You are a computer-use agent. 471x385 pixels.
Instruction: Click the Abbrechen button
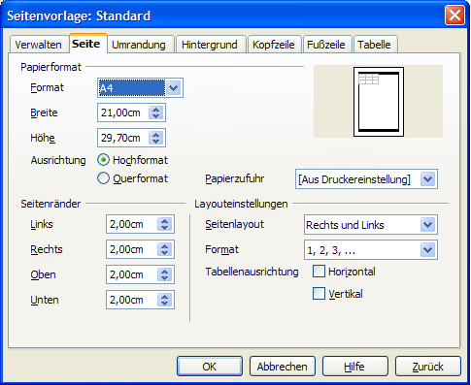(x=283, y=367)
